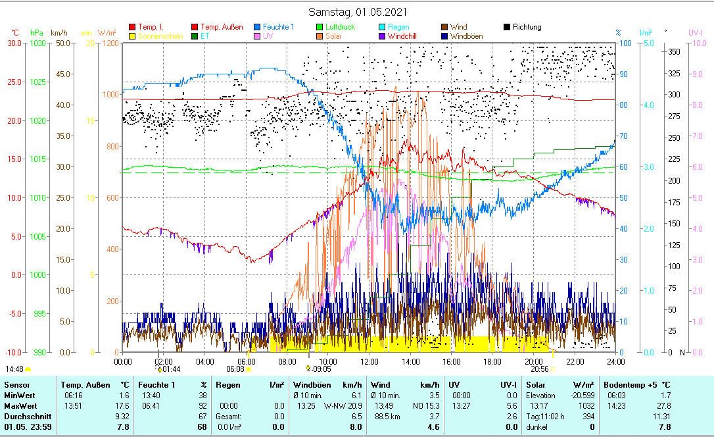The height and width of the screenshot is (437, 714).
Task: Click the NO 15.3 wind value
Action: [426, 406]
